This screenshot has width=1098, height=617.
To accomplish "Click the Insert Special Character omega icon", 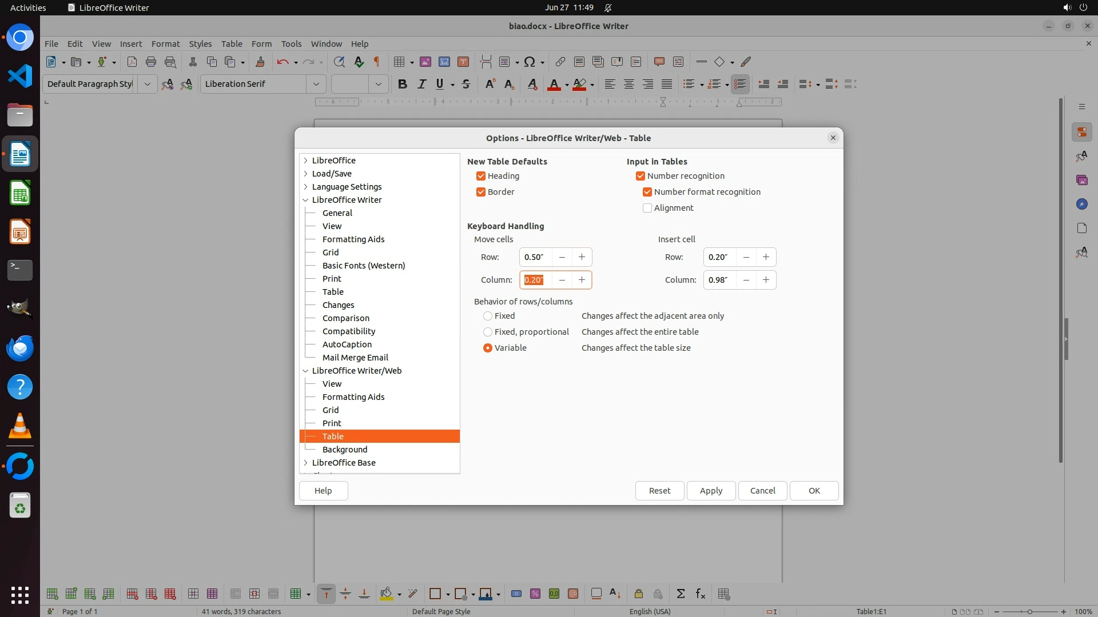I will coord(530,62).
